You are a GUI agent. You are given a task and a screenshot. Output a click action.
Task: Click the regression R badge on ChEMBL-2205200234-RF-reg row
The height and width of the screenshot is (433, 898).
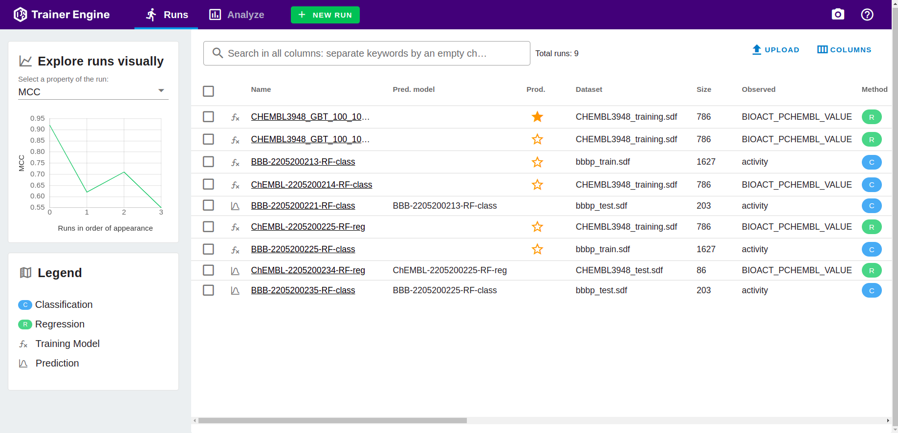pos(871,271)
